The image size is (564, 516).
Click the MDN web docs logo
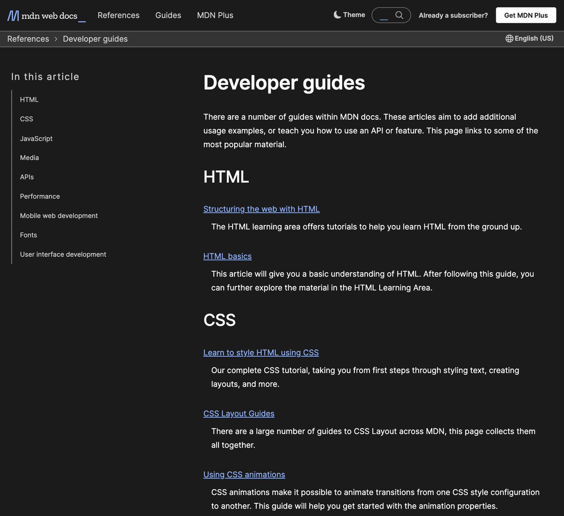(x=47, y=15)
